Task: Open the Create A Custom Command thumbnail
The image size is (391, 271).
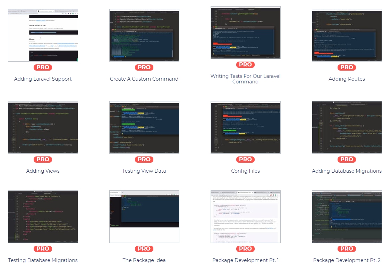Action: point(144,35)
